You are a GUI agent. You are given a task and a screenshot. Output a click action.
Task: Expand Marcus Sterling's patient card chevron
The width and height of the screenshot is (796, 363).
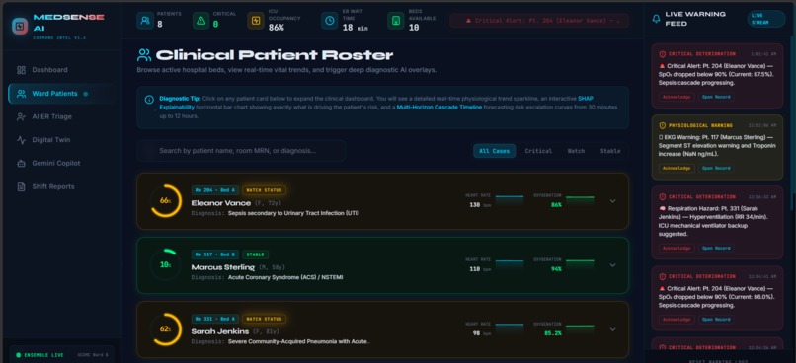[612, 265]
